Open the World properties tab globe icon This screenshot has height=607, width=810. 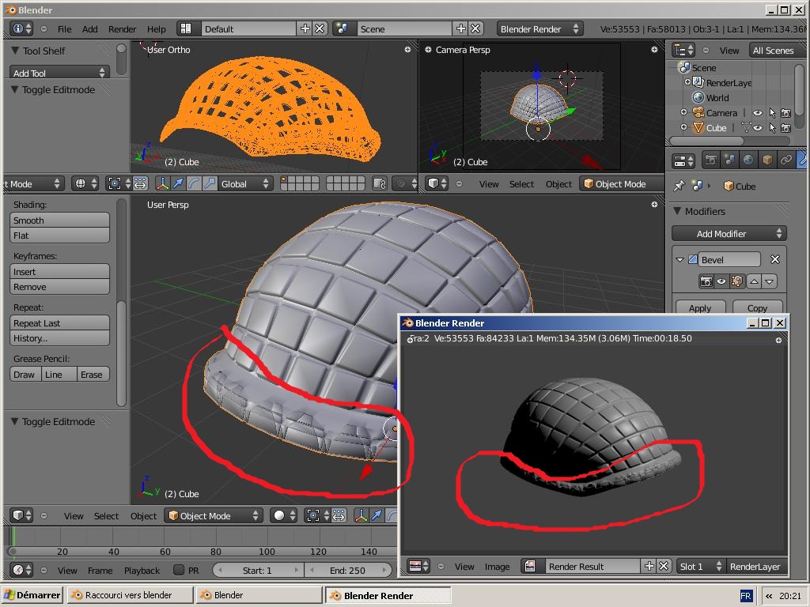[748, 160]
